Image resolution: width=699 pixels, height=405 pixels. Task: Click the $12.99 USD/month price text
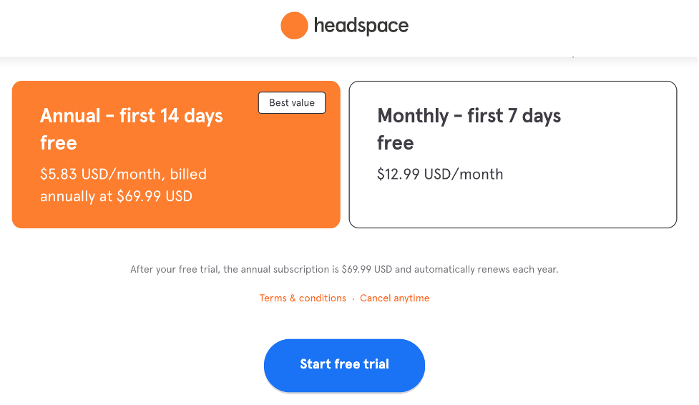click(440, 174)
